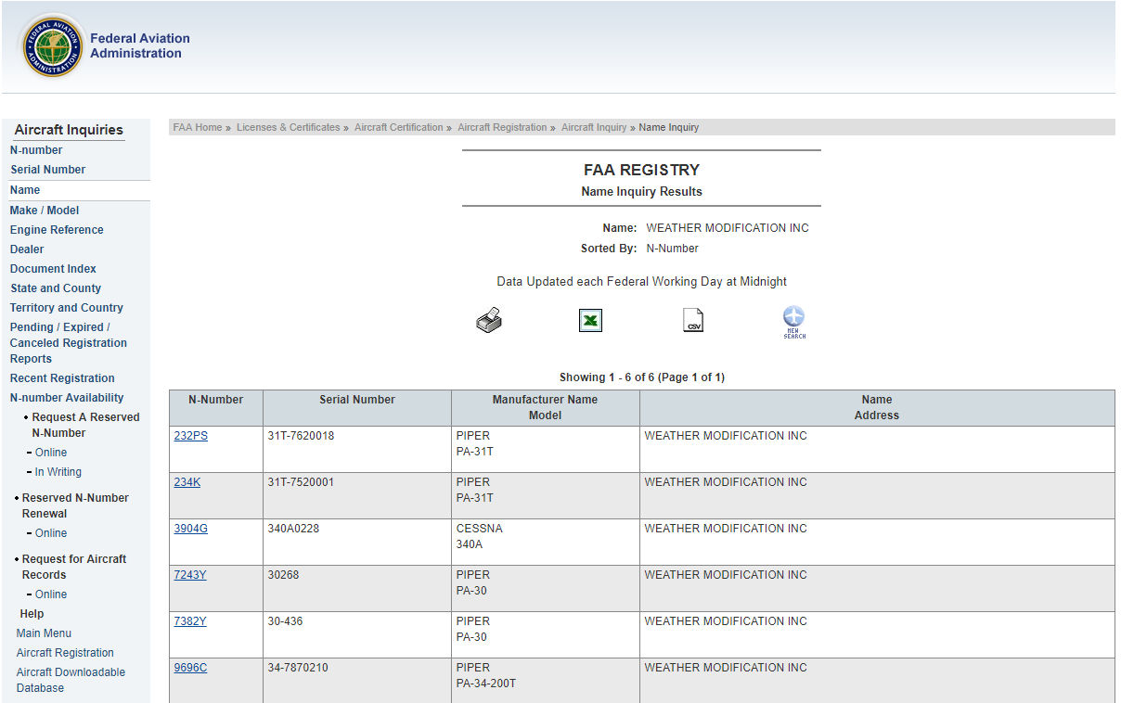Open Aircraft Downloadable Database link
This screenshot has height=703, width=1121.
[71, 680]
